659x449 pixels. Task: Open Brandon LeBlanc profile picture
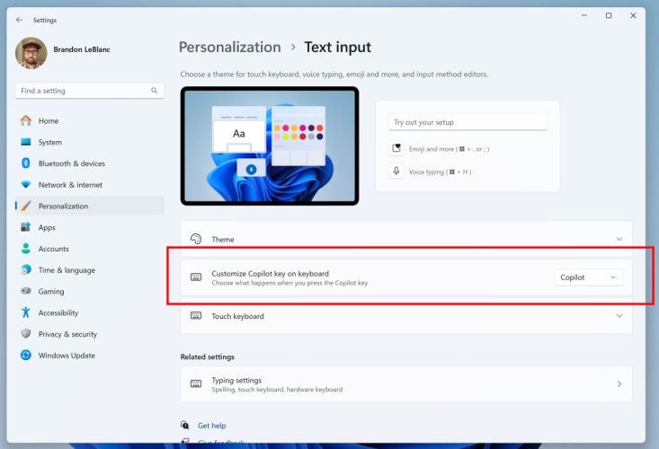tap(31, 53)
